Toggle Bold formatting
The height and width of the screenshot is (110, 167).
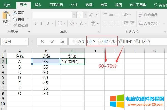coord(35,23)
